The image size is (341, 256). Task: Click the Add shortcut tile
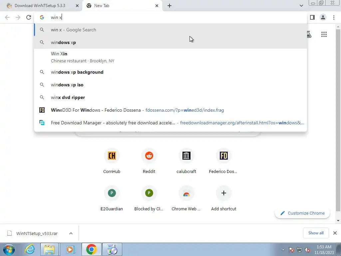(223, 198)
